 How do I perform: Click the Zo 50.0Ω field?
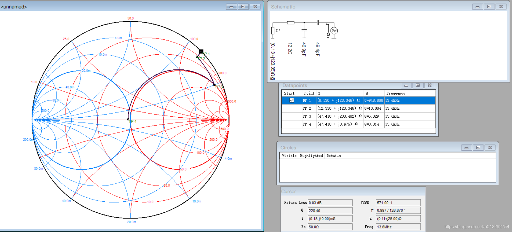click(330, 227)
